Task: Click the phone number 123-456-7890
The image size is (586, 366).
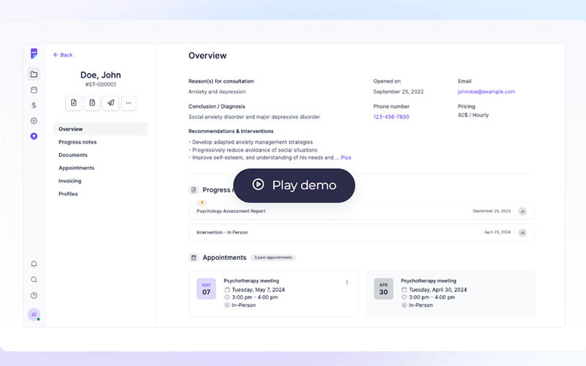Action: point(391,117)
